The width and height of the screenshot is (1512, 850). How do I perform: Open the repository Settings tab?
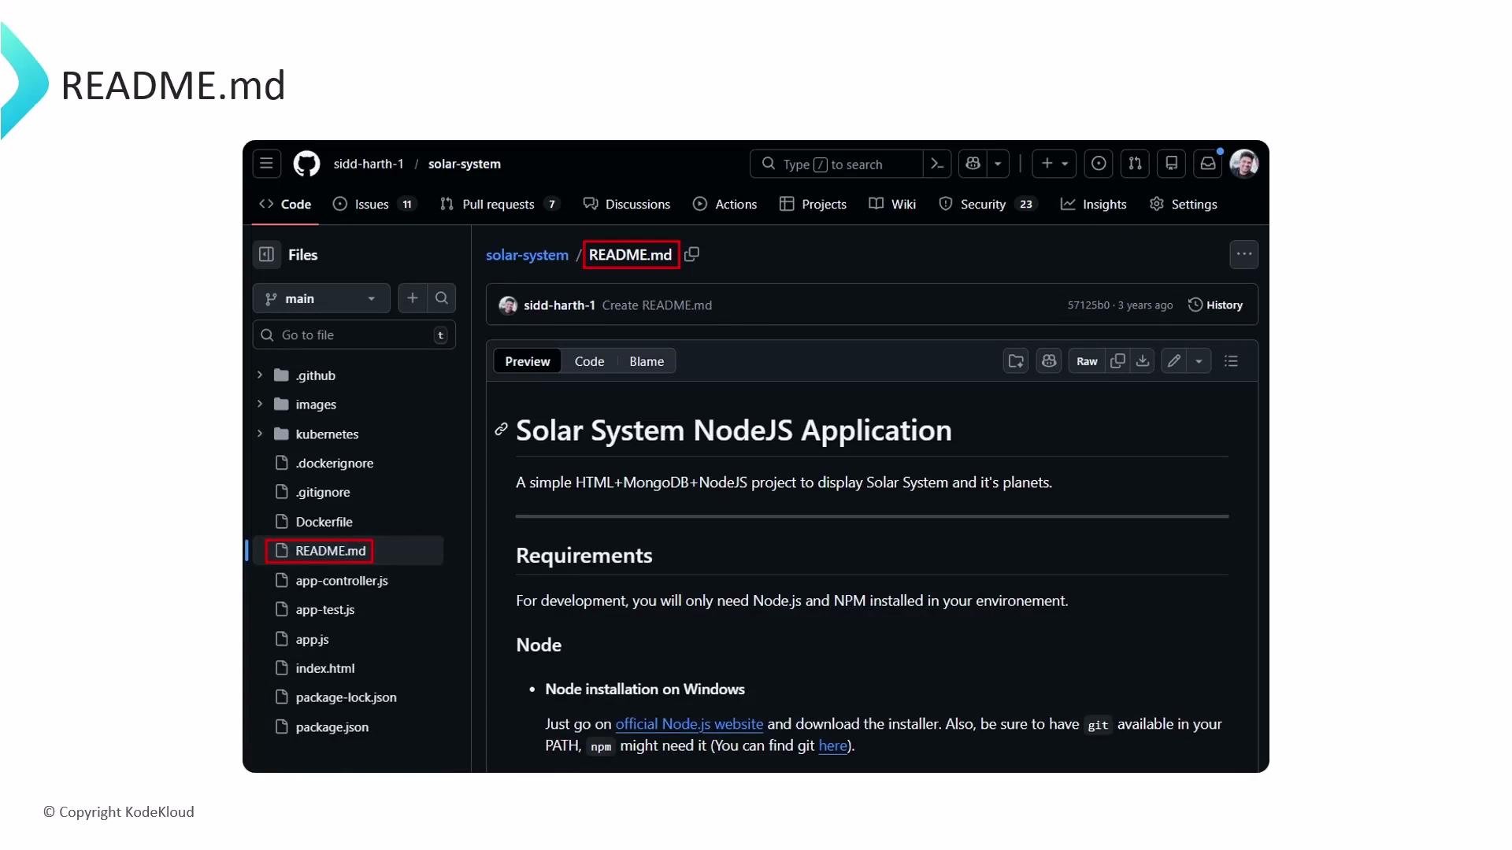[1183, 204]
